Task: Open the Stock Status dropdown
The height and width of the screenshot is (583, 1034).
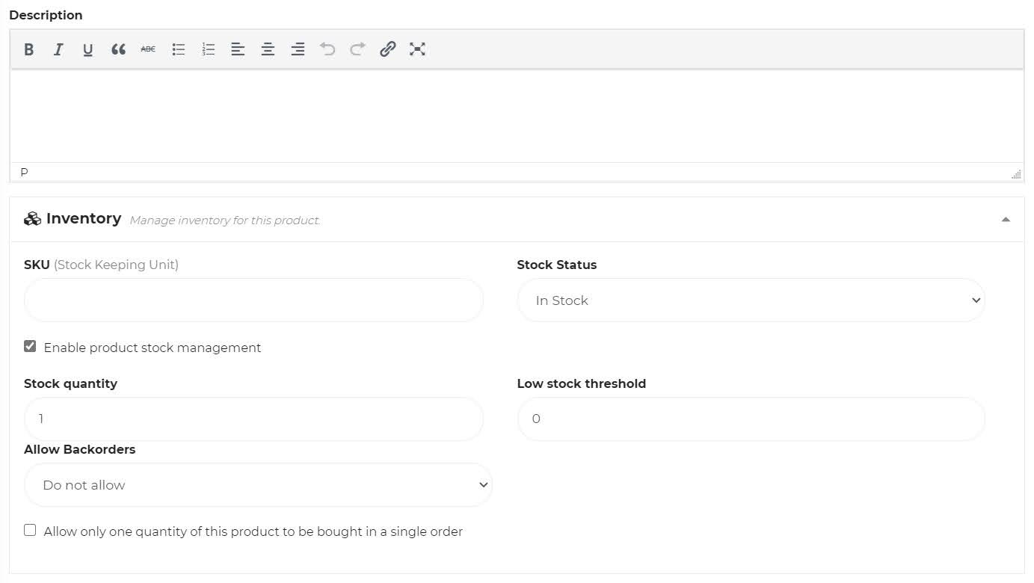Action: coord(751,300)
